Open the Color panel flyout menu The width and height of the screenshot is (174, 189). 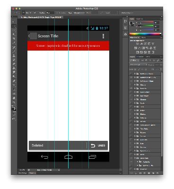coord(161,19)
